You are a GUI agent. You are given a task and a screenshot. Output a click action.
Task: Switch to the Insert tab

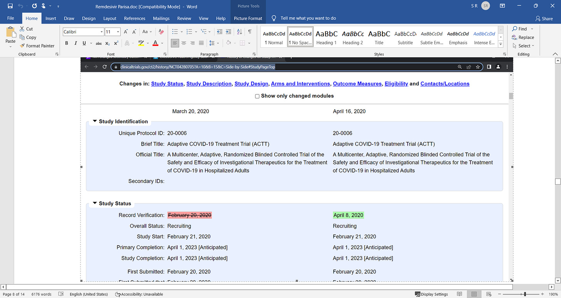[51, 18]
